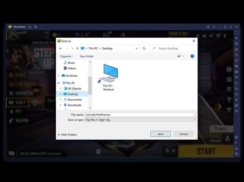Image resolution: width=244 pixels, height=182 pixels.
Task: Expand the OneDrive tree node
Action: pos(59,75)
